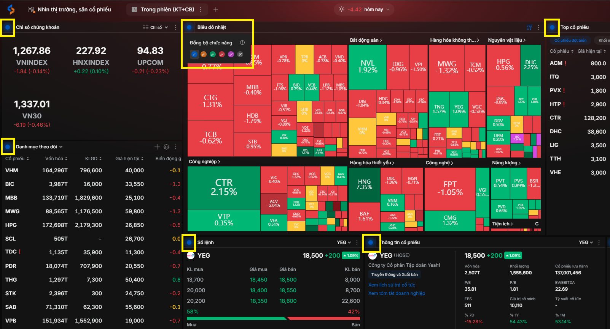This screenshot has width=610, height=329.
Task: Open the 'Hàng hóa thiết yếu' sector link
Action: click(372, 163)
